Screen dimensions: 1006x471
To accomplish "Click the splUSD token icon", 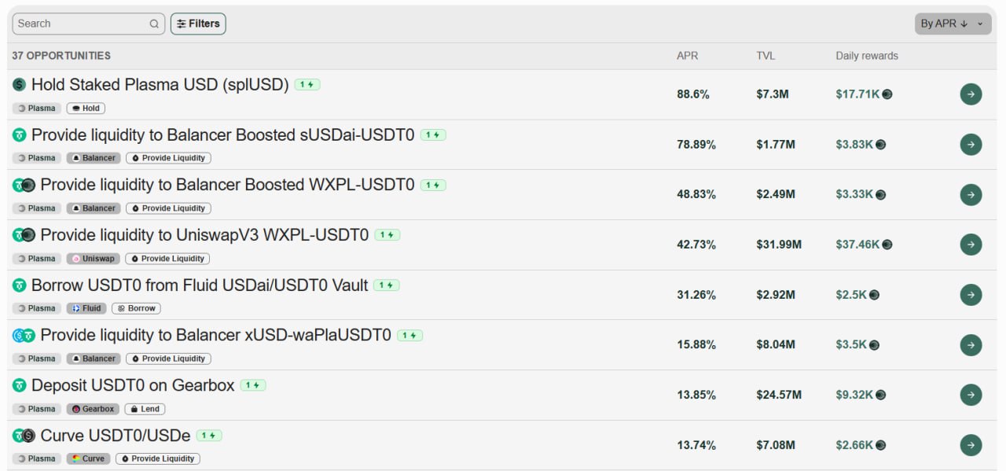I will pyautogui.click(x=19, y=84).
